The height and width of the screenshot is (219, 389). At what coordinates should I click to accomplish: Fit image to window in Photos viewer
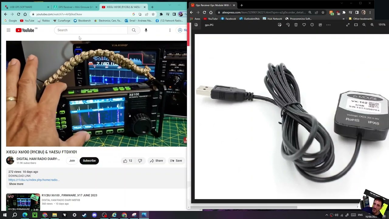click(x=356, y=25)
